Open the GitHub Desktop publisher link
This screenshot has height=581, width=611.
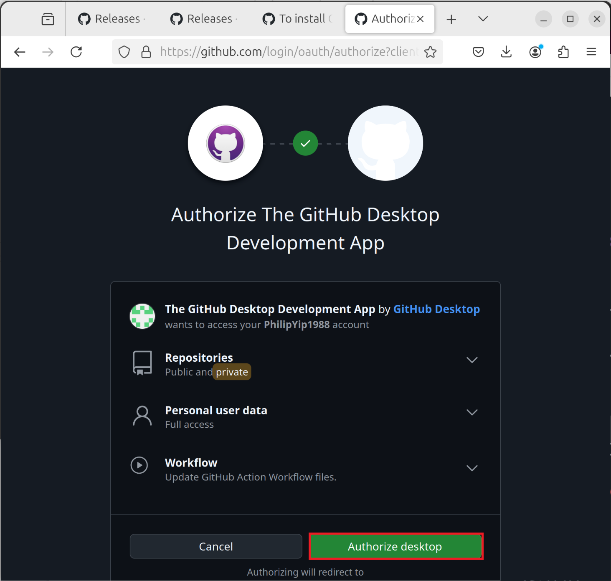coord(436,309)
